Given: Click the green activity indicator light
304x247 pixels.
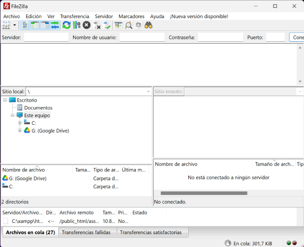Looking at the screenshot, I should click(x=289, y=243).
